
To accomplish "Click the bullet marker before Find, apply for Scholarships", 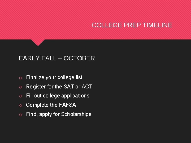I will [x=20, y=114].
